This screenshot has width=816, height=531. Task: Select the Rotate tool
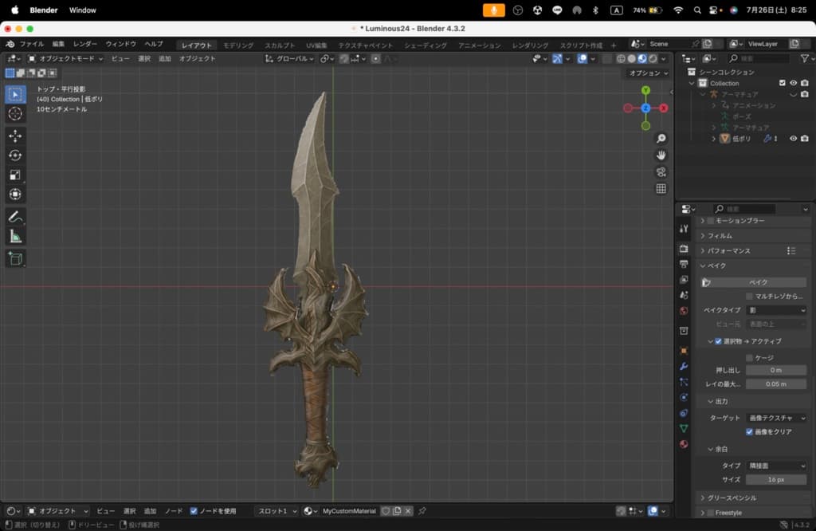15,155
